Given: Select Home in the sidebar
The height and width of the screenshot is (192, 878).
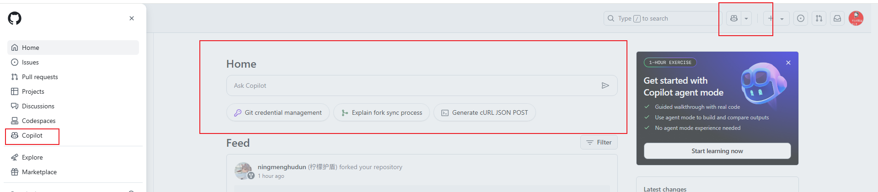Looking at the screenshot, I should click(x=73, y=48).
